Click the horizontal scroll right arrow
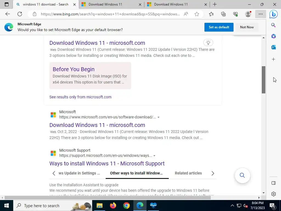This screenshot has height=211, width=281. click(259, 198)
